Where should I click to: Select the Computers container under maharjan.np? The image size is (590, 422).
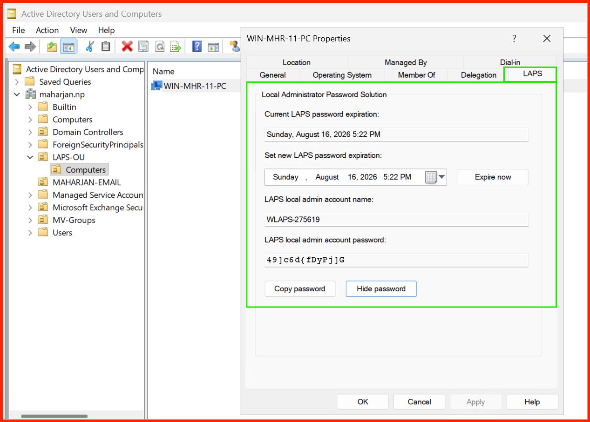point(72,120)
